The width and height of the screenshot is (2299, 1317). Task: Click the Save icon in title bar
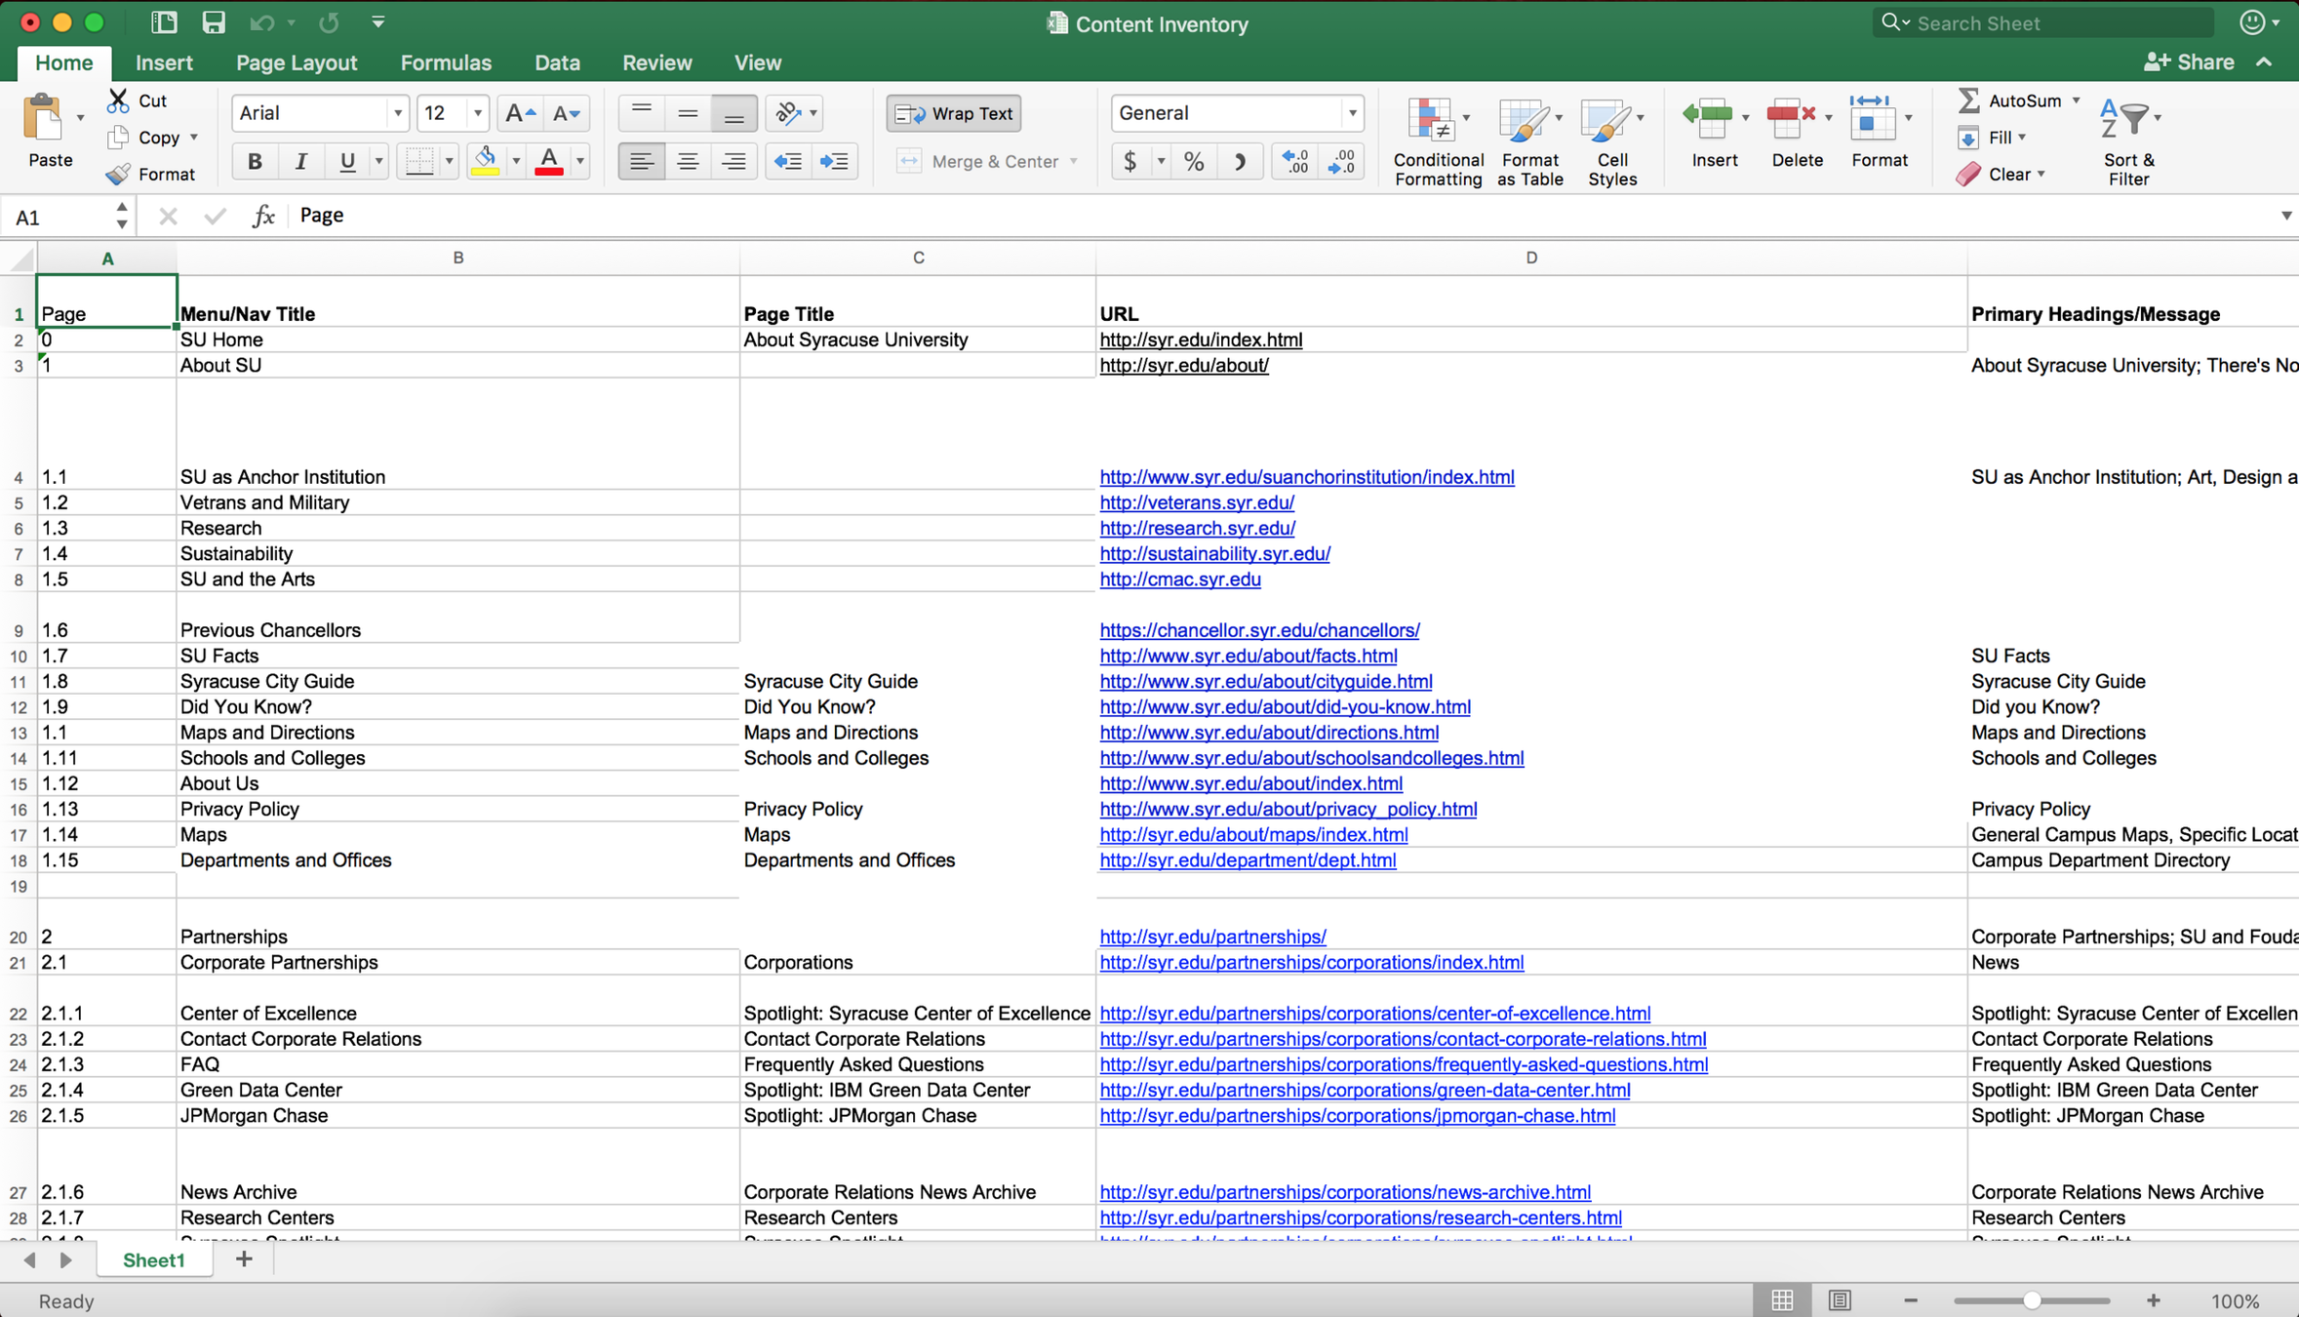click(213, 21)
